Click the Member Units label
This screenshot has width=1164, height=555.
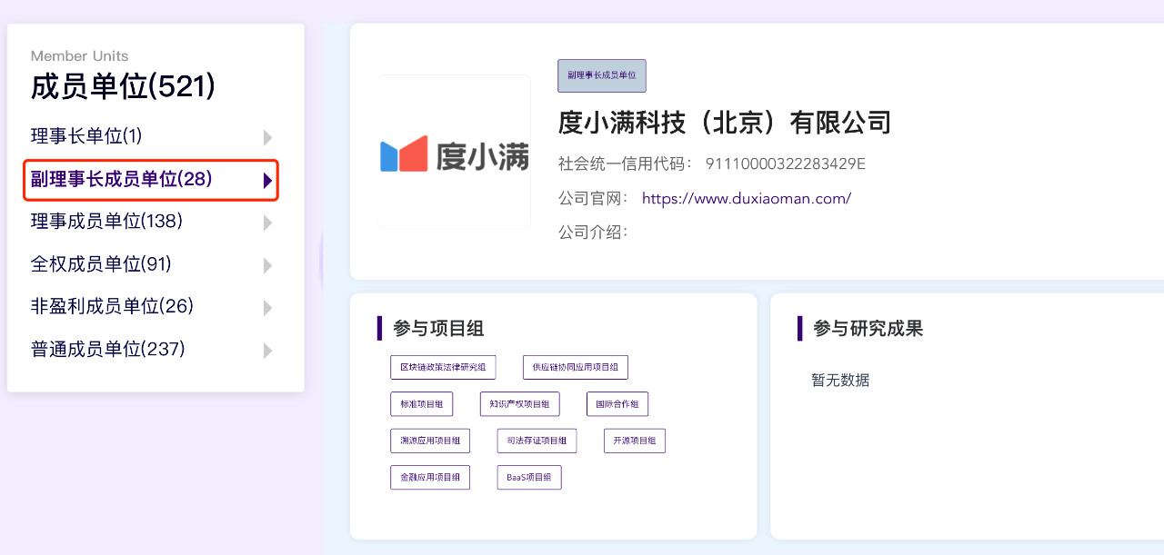[80, 55]
